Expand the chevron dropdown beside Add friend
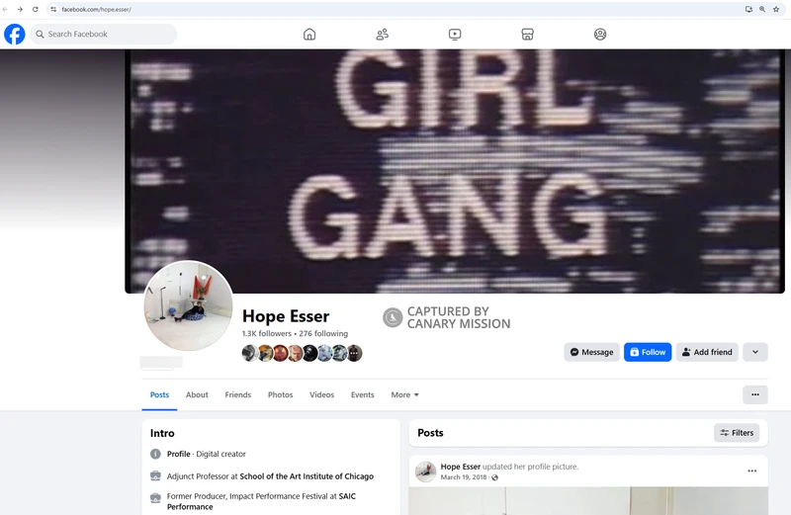 pyautogui.click(x=755, y=352)
